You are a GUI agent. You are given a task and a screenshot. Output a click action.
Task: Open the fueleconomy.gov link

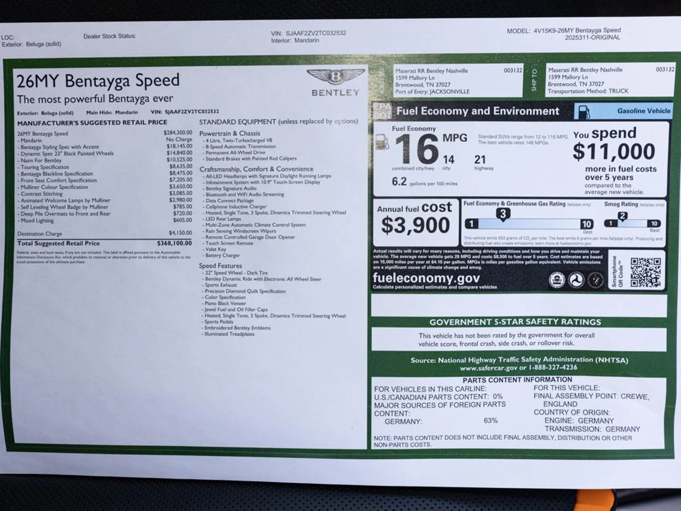click(426, 278)
